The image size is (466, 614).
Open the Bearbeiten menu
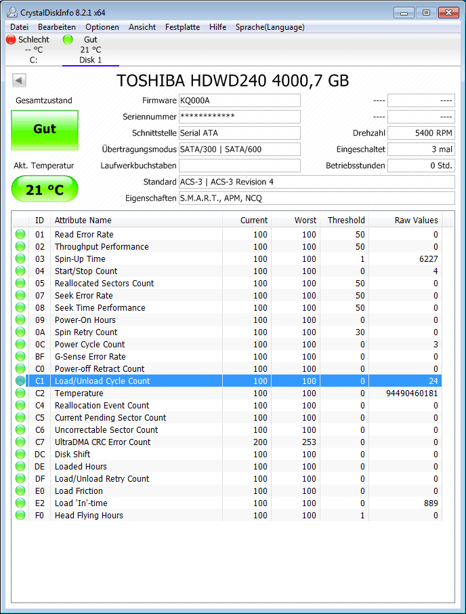tap(57, 27)
